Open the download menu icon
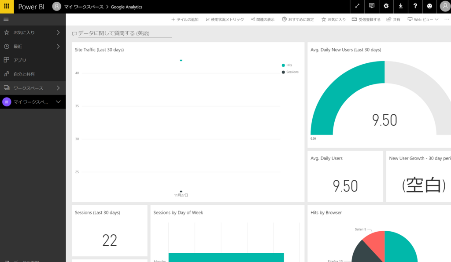The width and height of the screenshot is (451, 262). pyautogui.click(x=401, y=6)
